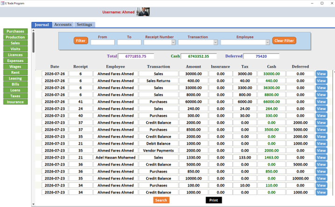Open the Expenses sidebar section

[x=15, y=60]
